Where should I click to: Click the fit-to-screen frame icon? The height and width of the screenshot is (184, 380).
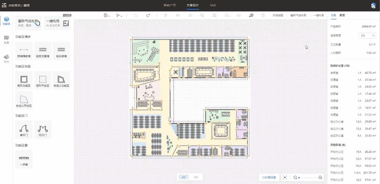pyautogui.click(x=285, y=177)
